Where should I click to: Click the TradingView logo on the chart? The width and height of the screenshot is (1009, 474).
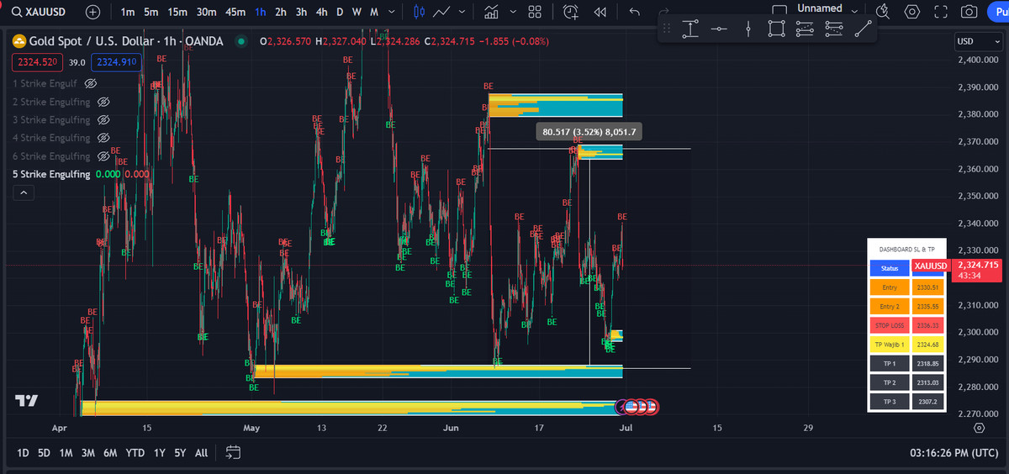click(x=27, y=401)
